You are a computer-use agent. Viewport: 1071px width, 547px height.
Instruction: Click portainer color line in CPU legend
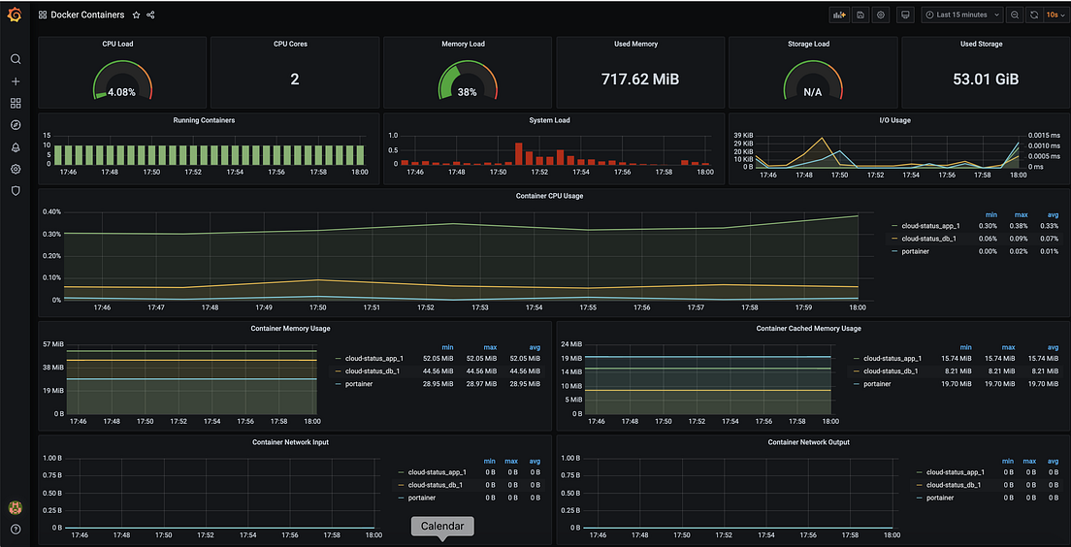894,252
